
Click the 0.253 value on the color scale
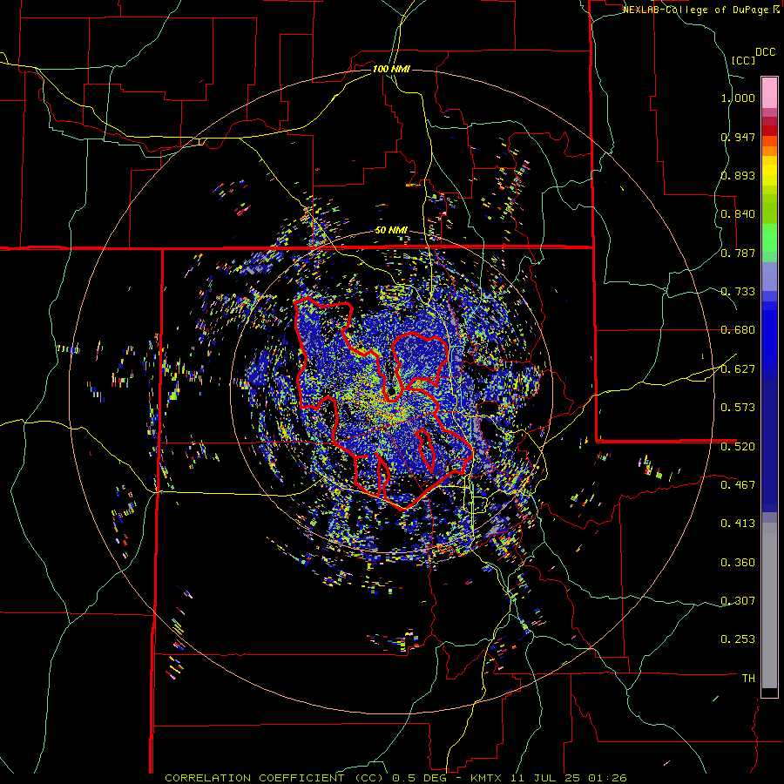(x=738, y=639)
